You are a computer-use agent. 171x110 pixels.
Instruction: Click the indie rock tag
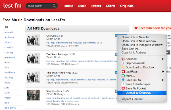click(51, 98)
